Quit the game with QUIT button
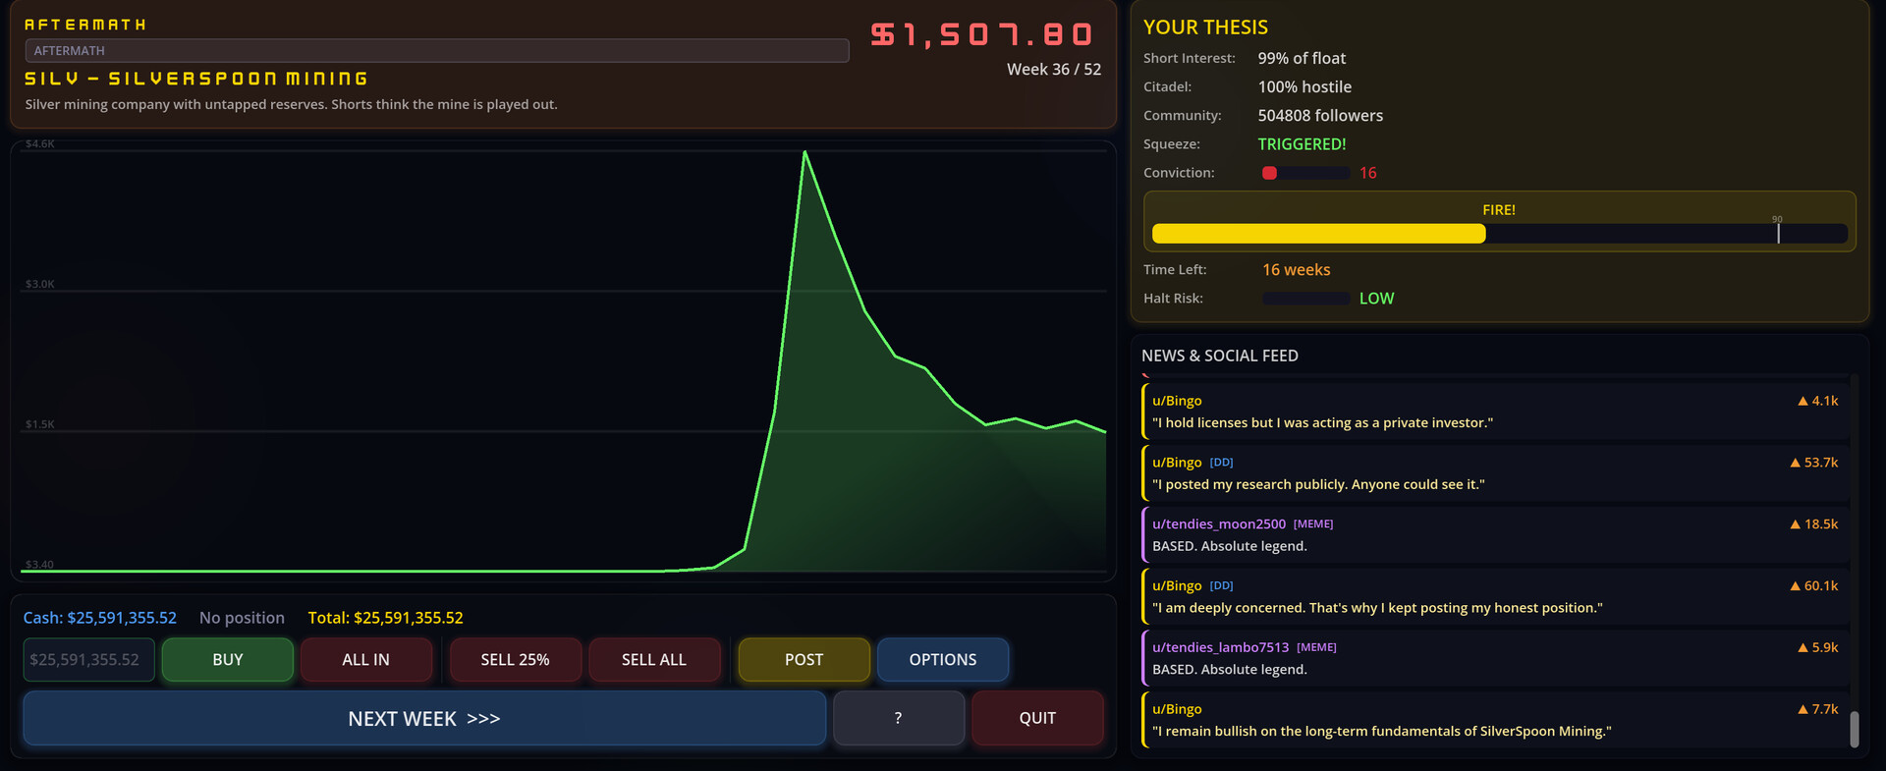 click(x=1037, y=718)
